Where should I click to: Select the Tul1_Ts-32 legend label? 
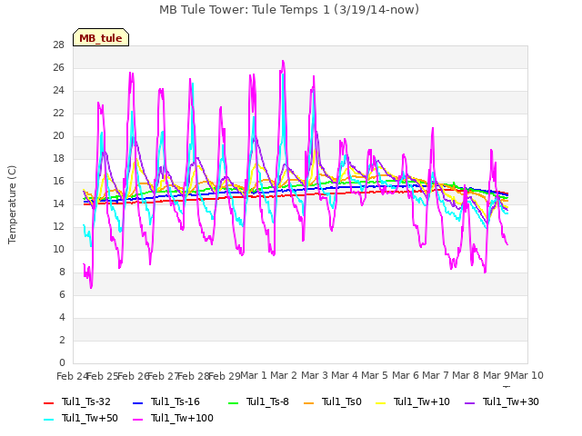(x=86, y=401)
